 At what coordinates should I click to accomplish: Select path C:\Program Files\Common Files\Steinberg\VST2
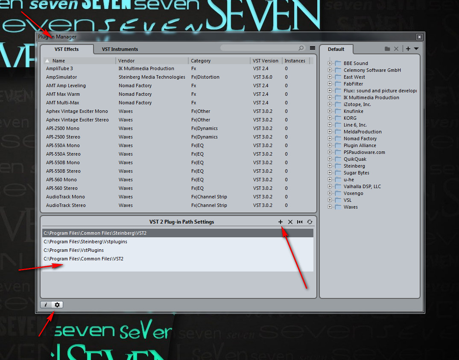click(178, 233)
